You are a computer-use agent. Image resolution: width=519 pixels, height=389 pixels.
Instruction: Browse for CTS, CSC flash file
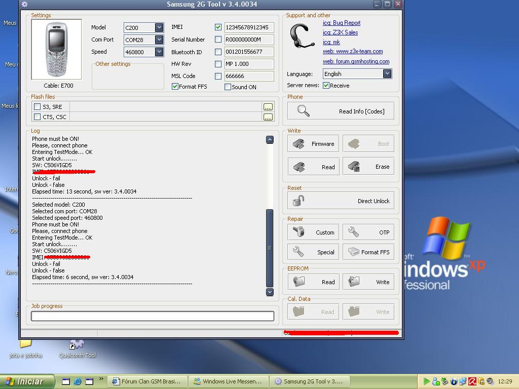tap(268, 117)
